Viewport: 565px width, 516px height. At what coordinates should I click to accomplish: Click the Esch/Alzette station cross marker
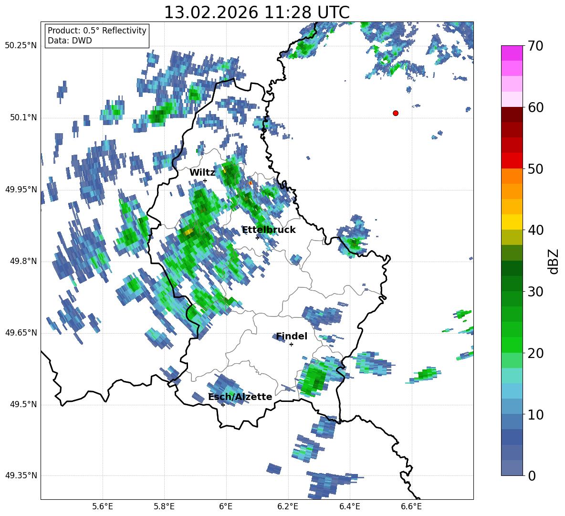(223, 405)
